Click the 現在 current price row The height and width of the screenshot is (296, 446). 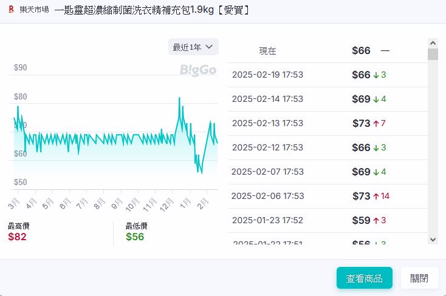327,51
